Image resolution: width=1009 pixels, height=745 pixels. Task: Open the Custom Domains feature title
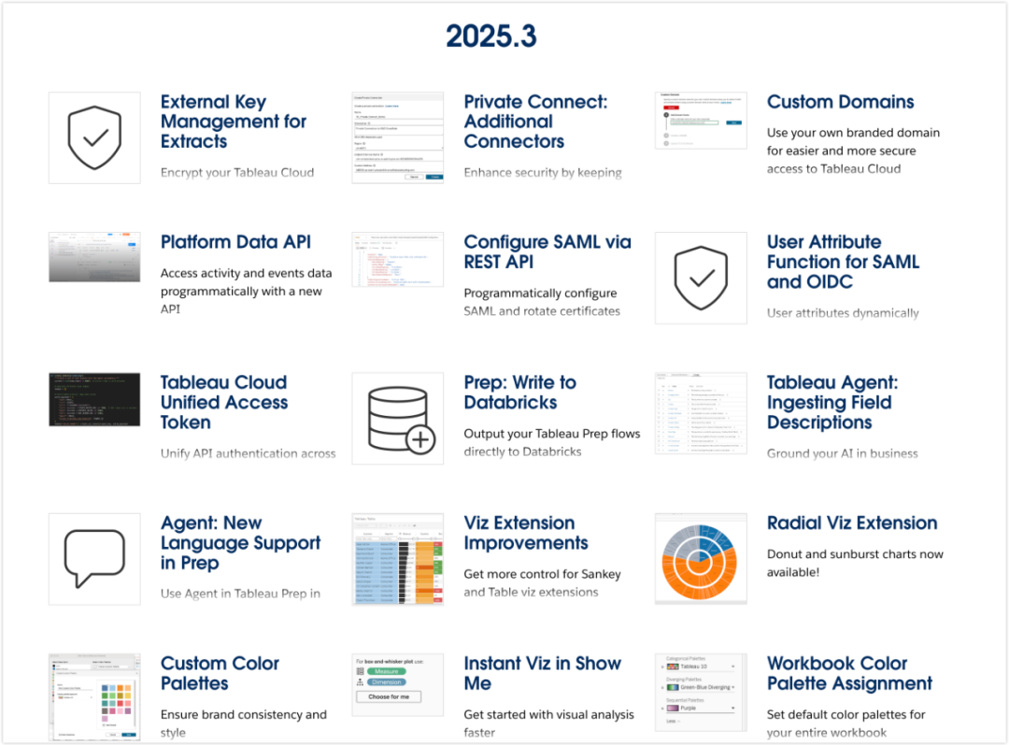click(841, 102)
